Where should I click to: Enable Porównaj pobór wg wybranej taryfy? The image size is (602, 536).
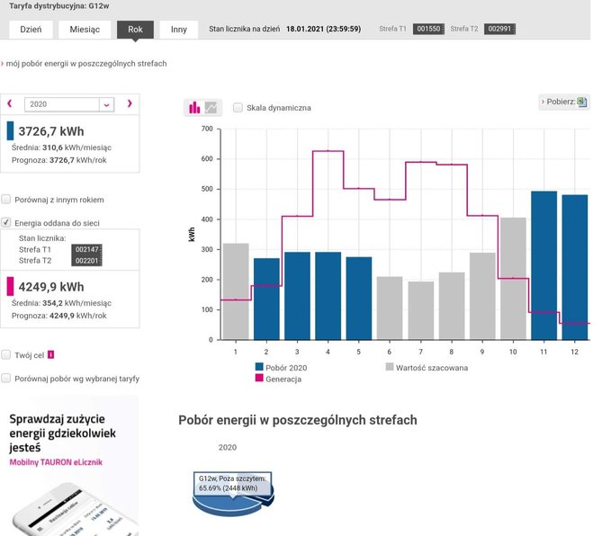click(7, 379)
